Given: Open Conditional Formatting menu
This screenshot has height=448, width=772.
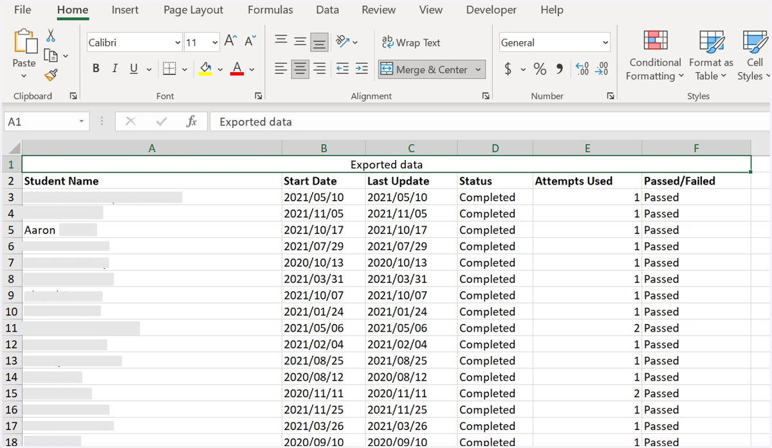Looking at the screenshot, I should (655, 56).
